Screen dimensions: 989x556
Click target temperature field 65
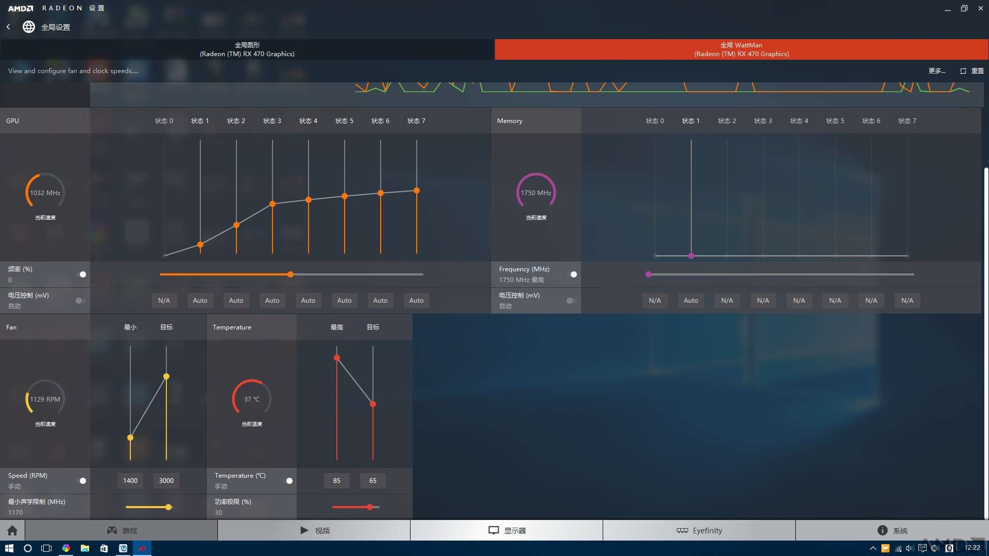tap(373, 481)
